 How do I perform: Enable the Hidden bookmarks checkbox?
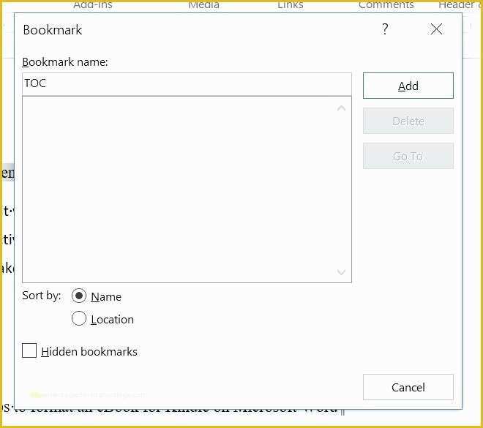tap(29, 350)
